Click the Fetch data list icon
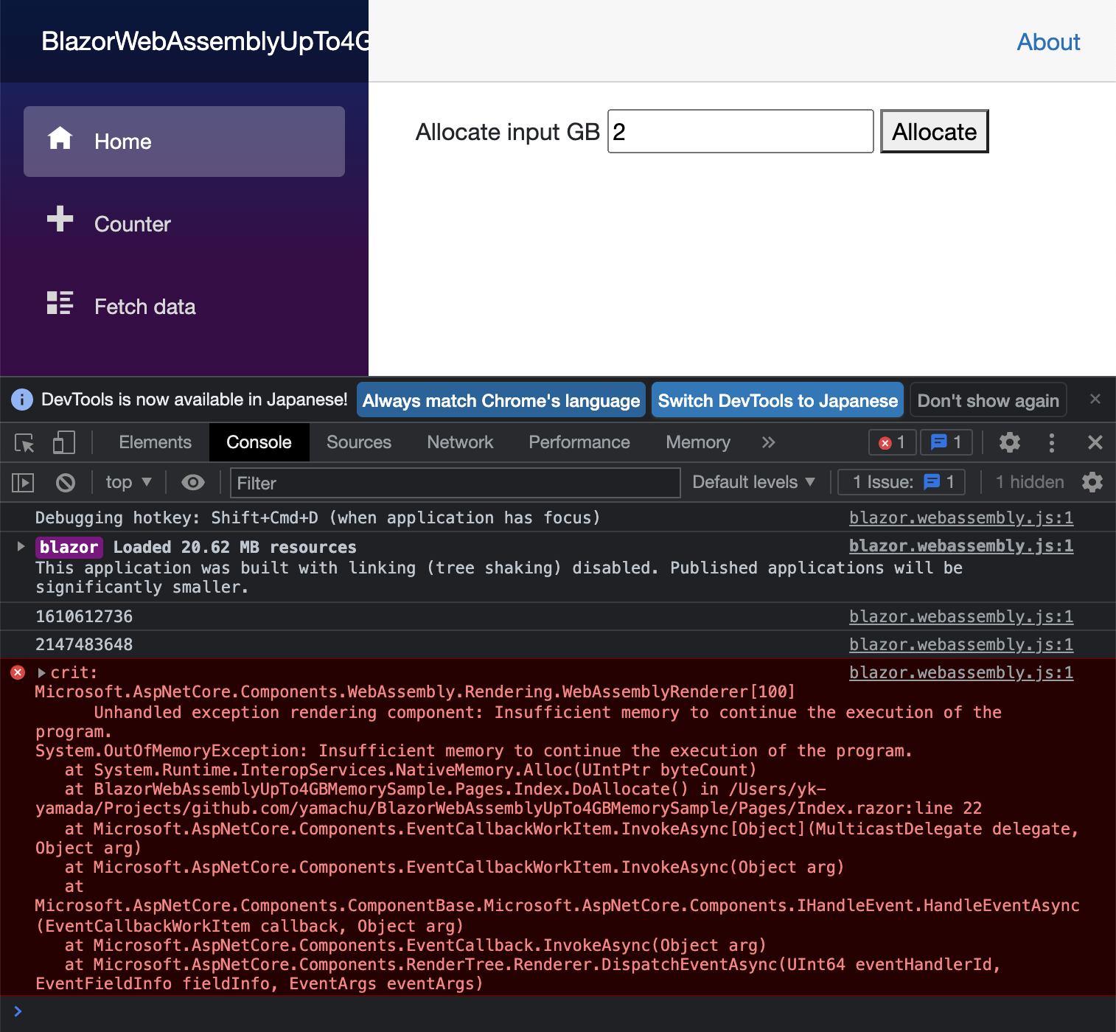The height and width of the screenshot is (1032, 1116). (x=60, y=302)
